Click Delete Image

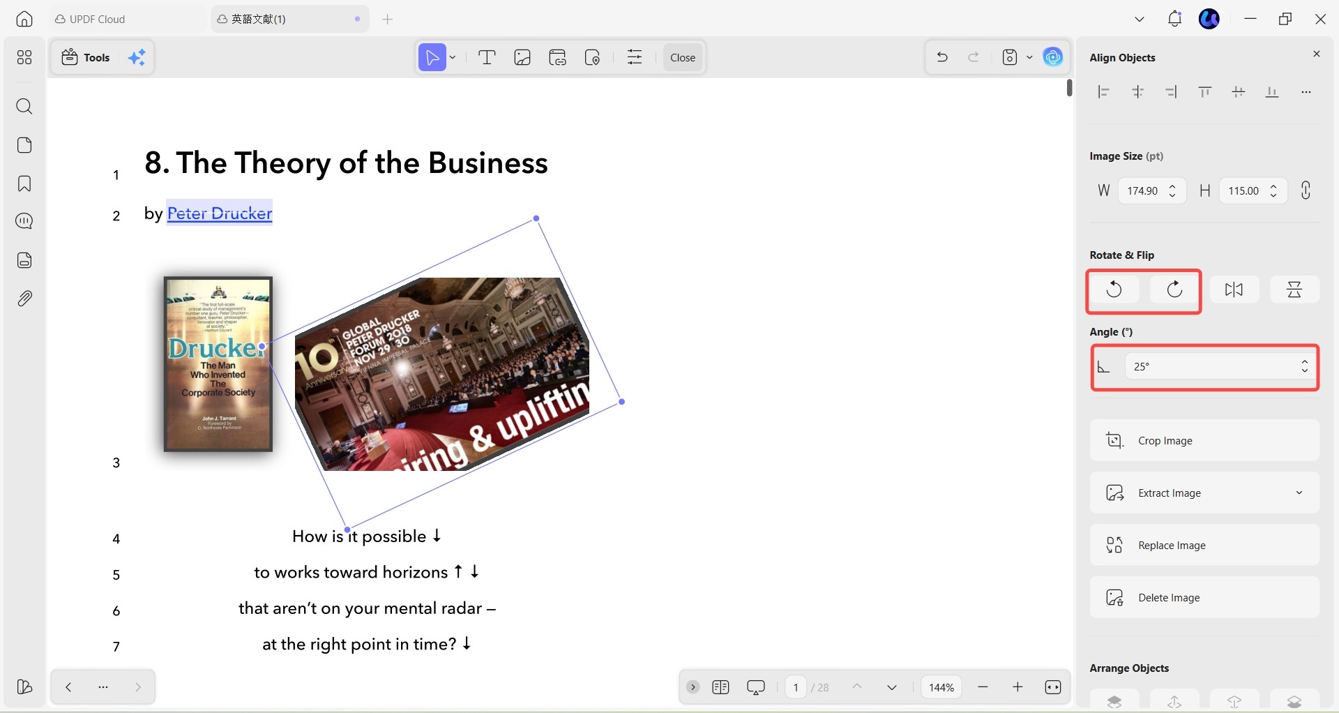[1204, 597]
